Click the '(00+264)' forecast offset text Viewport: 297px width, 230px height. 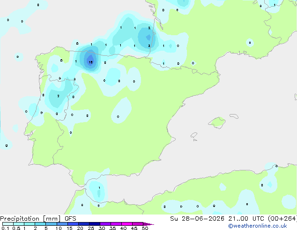point(282,219)
